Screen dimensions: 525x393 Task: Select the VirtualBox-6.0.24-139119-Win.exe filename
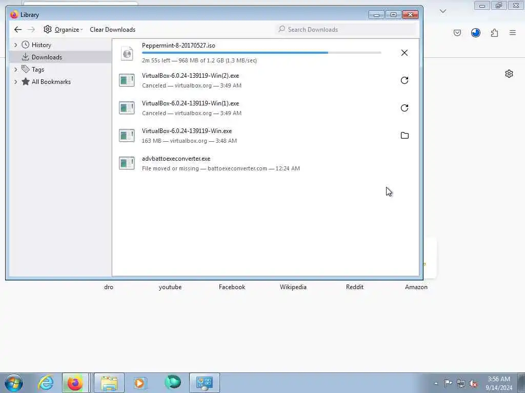(187, 131)
